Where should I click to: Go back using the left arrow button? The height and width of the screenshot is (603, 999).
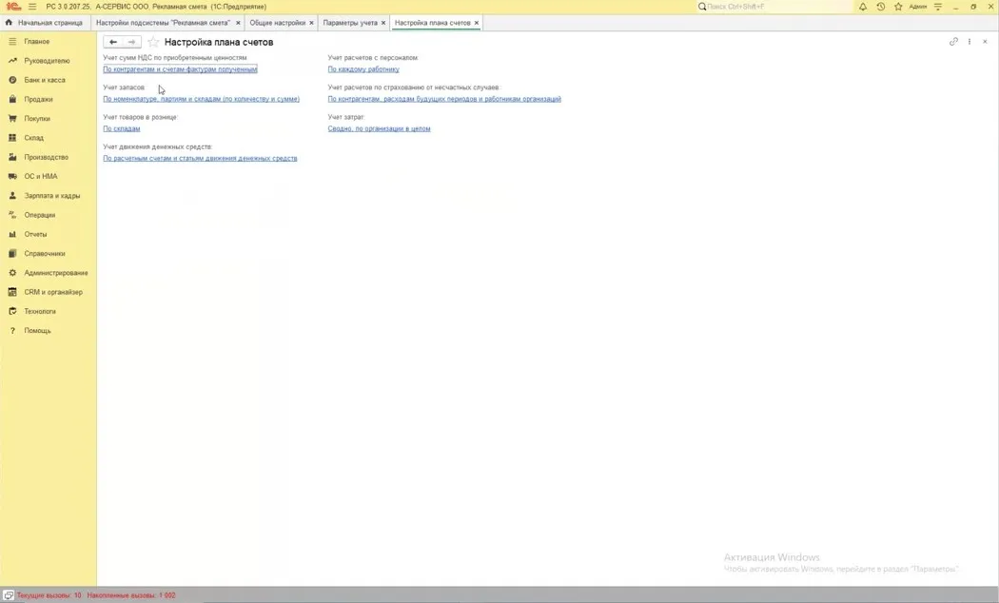pyautogui.click(x=113, y=42)
